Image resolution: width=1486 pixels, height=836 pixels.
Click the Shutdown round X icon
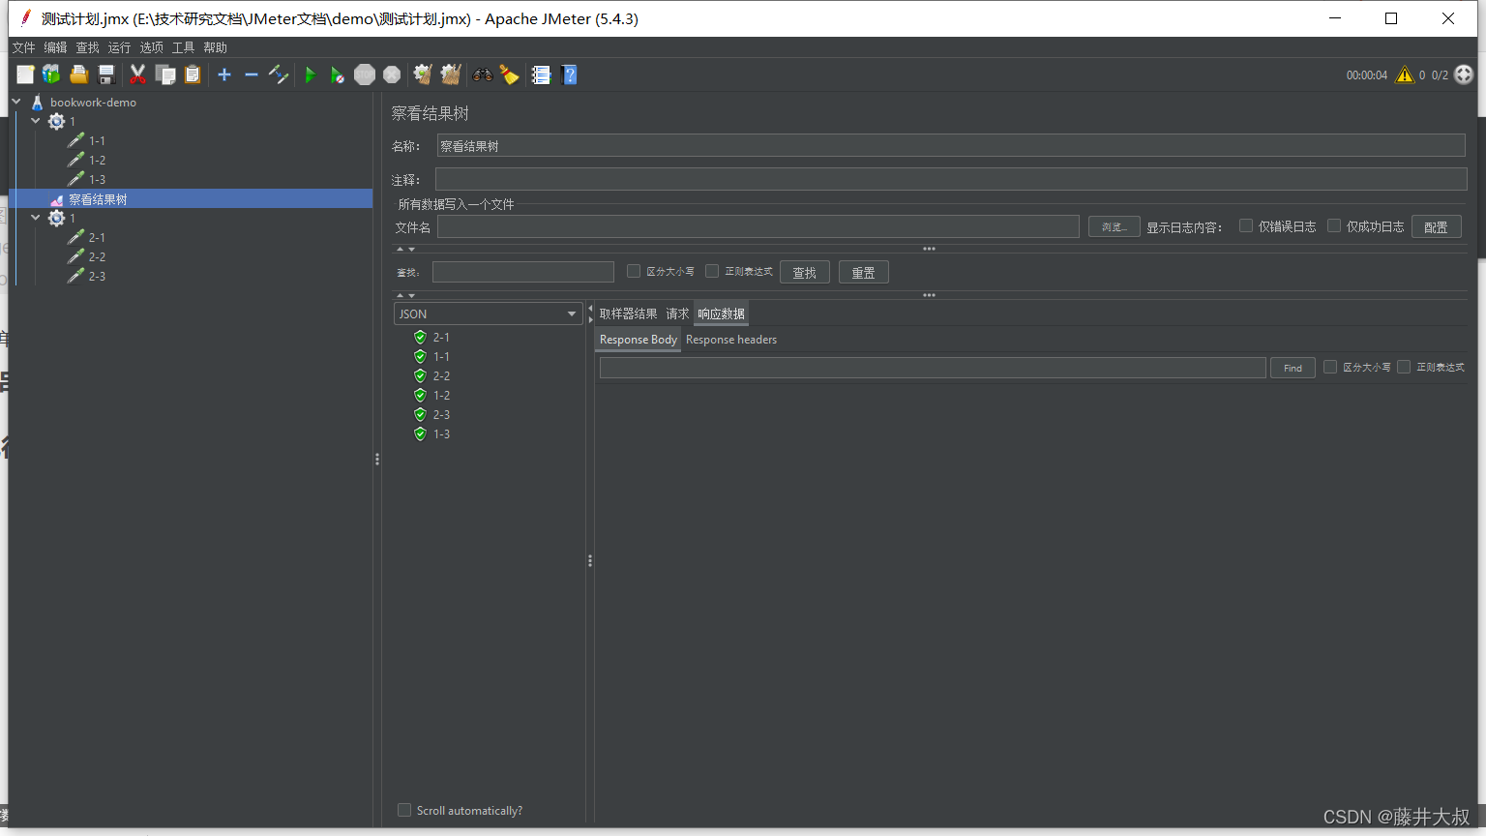392,75
